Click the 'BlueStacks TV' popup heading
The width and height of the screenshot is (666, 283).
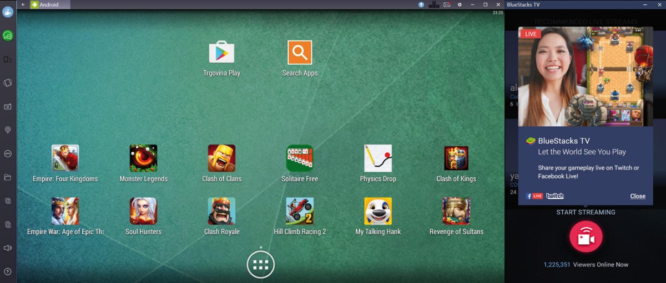[564, 141]
